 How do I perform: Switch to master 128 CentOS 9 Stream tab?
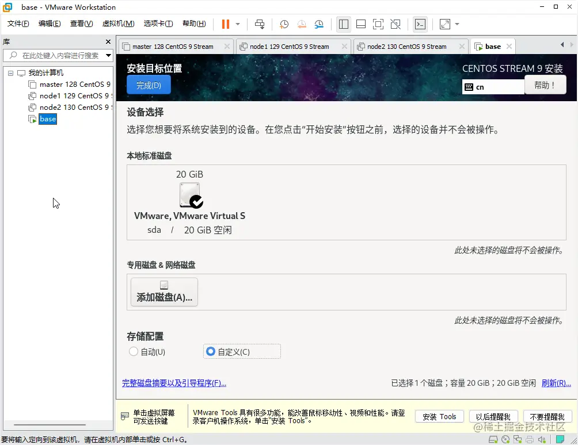click(x=173, y=47)
